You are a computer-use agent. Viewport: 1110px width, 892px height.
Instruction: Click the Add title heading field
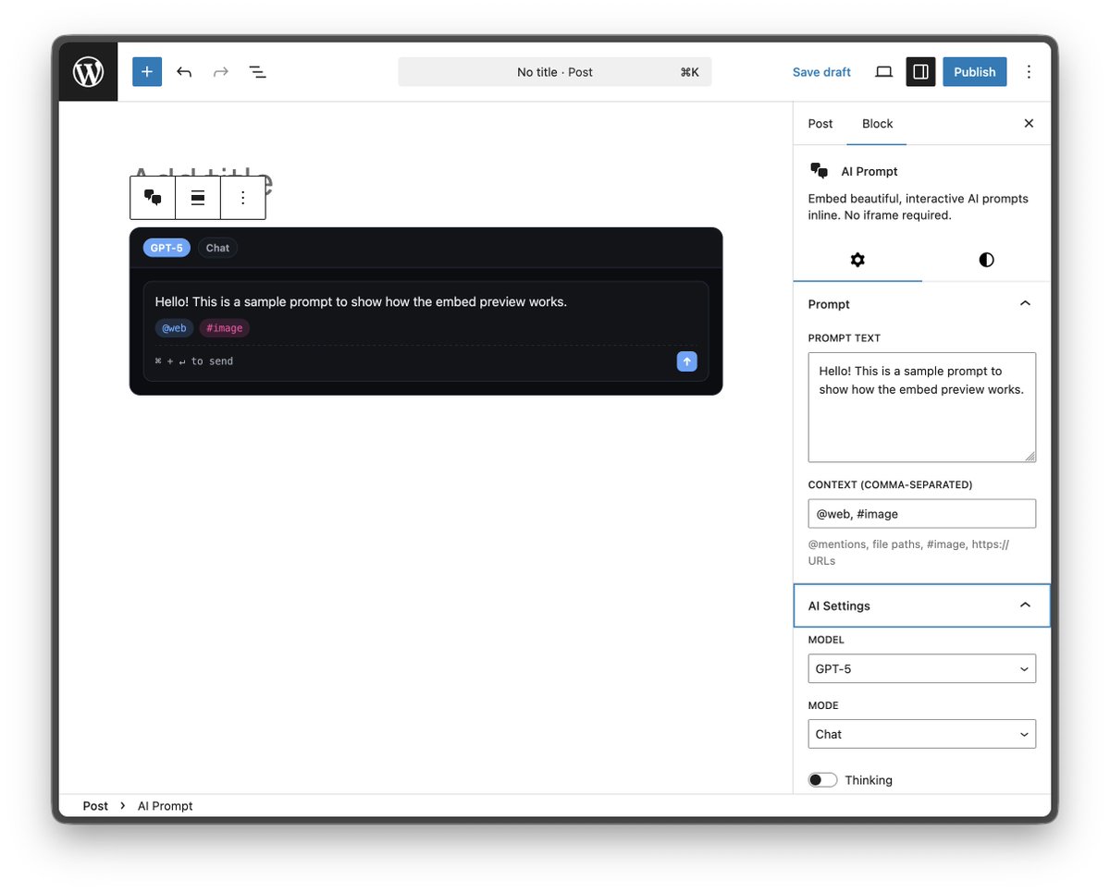click(x=425, y=181)
